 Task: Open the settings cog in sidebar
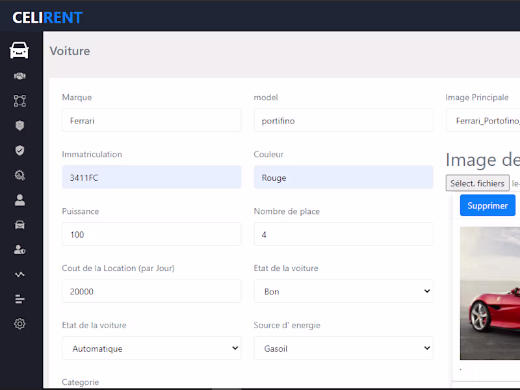coord(19,324)
